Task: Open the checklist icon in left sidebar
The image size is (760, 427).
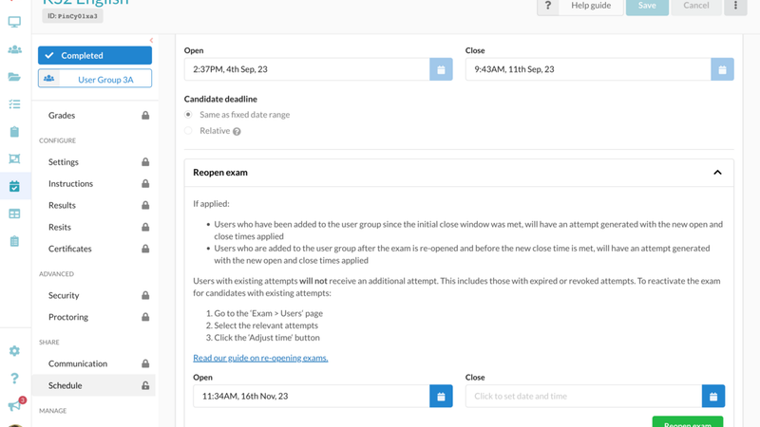Action: [14, 104]
